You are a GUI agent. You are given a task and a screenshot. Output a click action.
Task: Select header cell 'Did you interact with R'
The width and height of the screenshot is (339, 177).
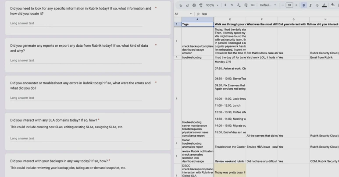tap(293, 24)
